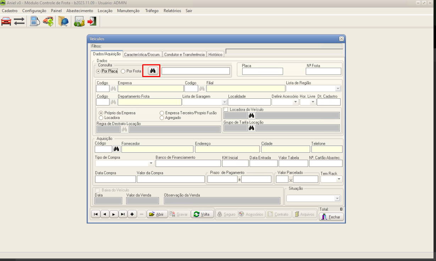Click the Abrir button
Image resolution: width=436 pixels, height=261 pixels.
[x=156, y=214]
